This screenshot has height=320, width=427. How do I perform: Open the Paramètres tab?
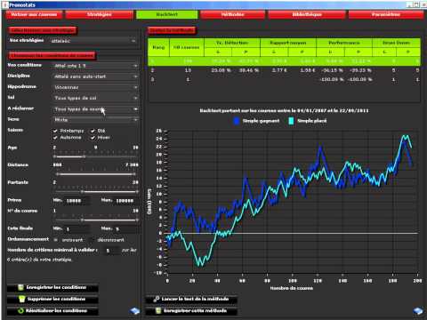coord(386,14)
